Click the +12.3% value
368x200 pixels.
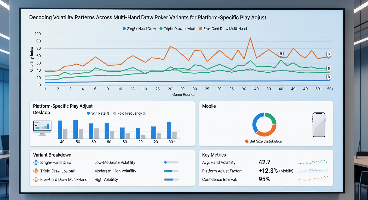pos(268,171)
